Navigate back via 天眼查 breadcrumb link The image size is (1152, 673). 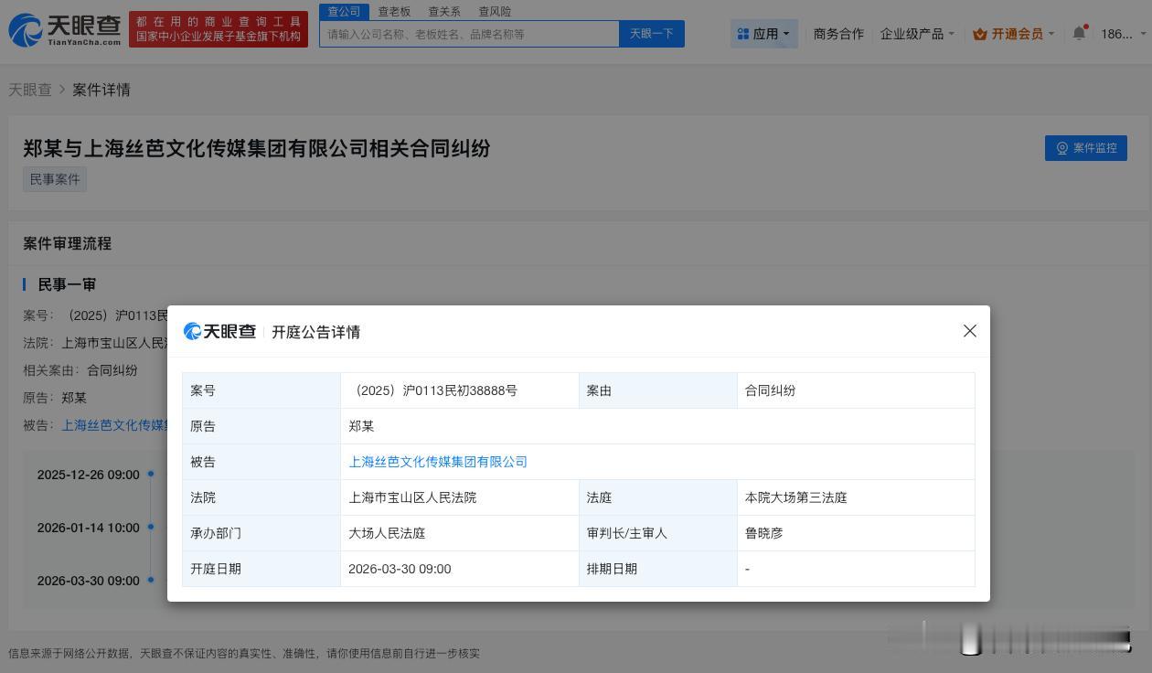30,90
